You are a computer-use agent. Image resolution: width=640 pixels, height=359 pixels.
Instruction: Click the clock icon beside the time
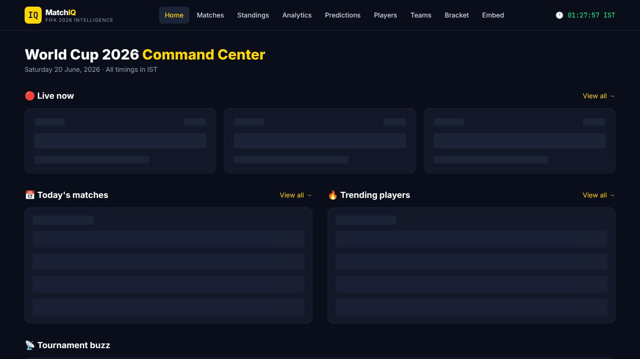tap(560, 15)
